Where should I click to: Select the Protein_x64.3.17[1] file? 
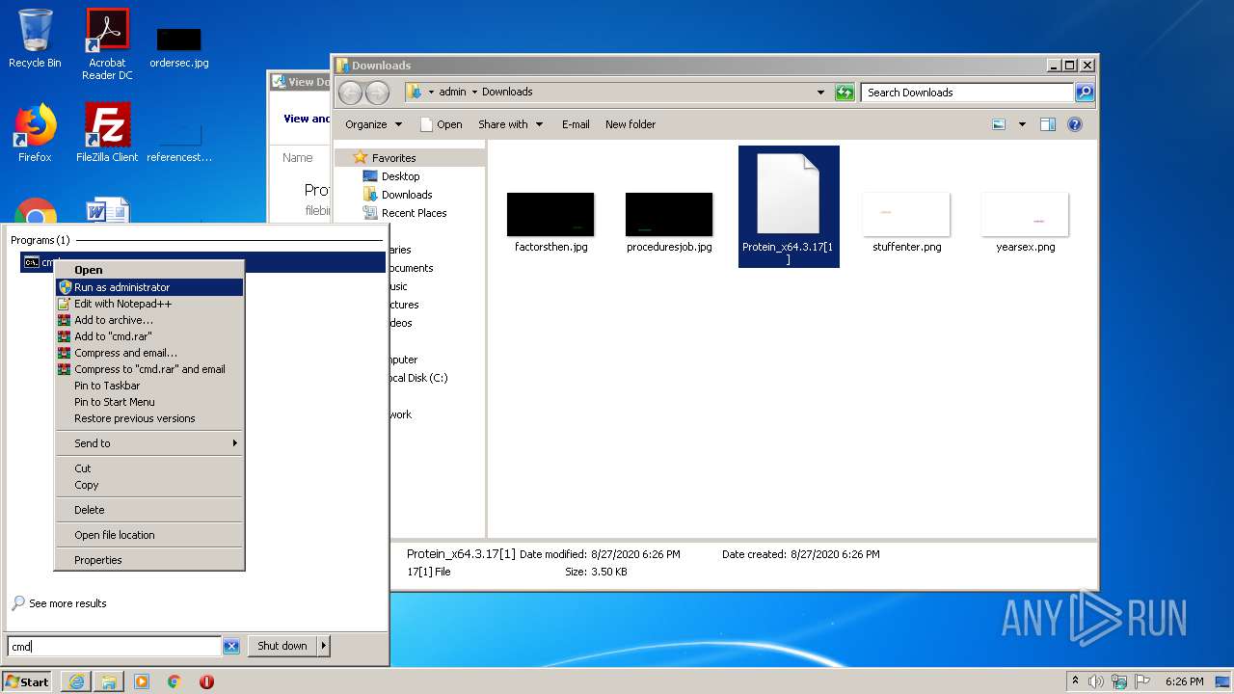[x=789, y=207]
